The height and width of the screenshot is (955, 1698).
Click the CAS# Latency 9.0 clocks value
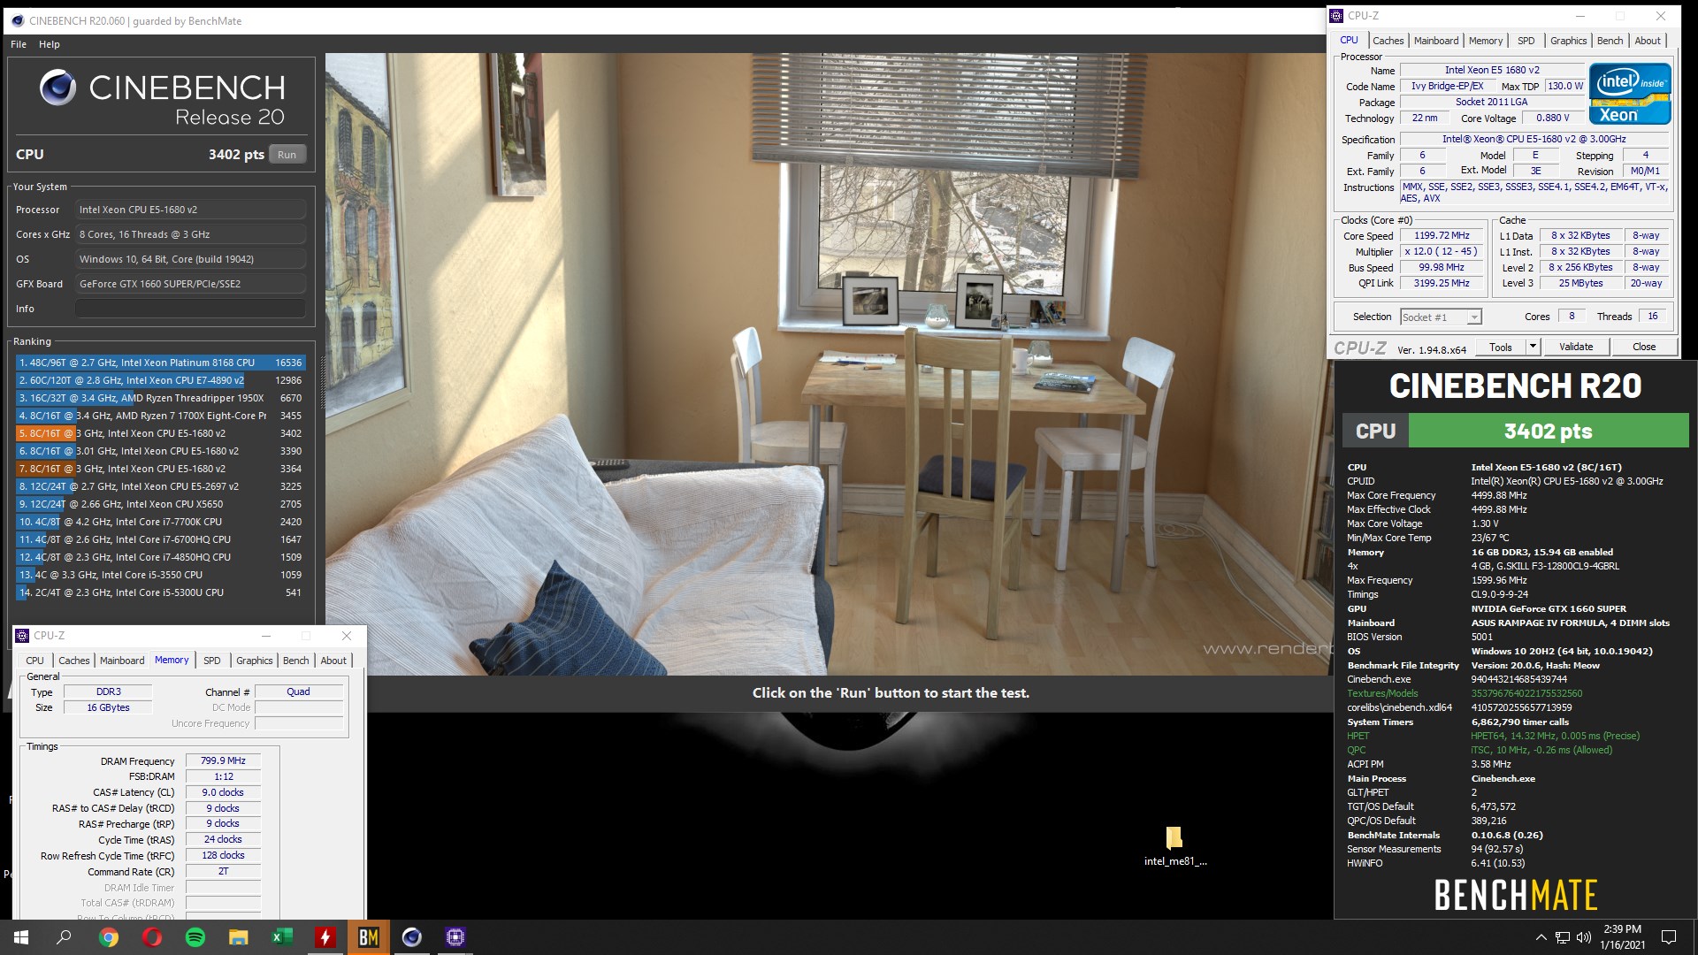[223, 792]
